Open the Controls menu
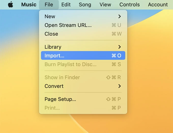The image size is (173, 133). 129,5
